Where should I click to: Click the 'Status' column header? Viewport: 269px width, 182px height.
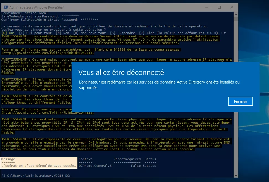click(150, 159)
